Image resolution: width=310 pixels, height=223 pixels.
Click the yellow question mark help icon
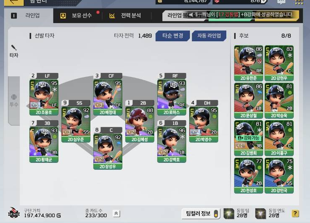point(295,213)
